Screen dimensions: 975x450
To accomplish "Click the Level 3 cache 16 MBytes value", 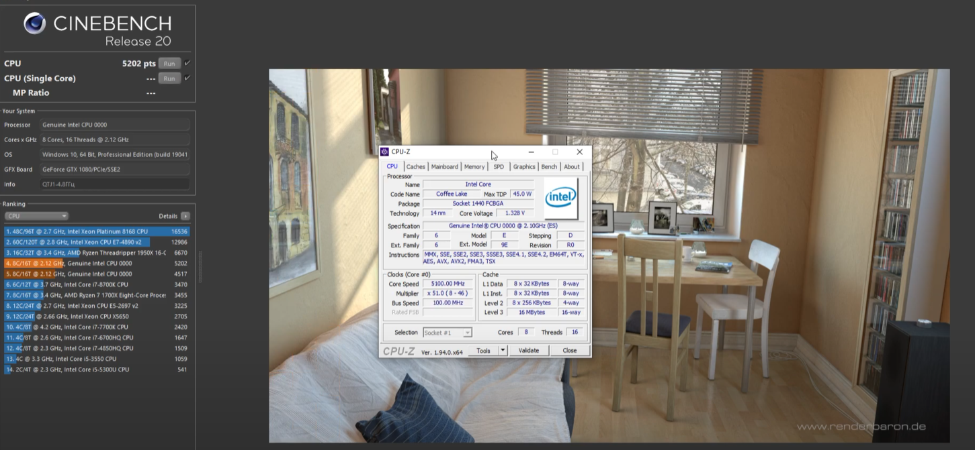I will click(x=531, y=312).
